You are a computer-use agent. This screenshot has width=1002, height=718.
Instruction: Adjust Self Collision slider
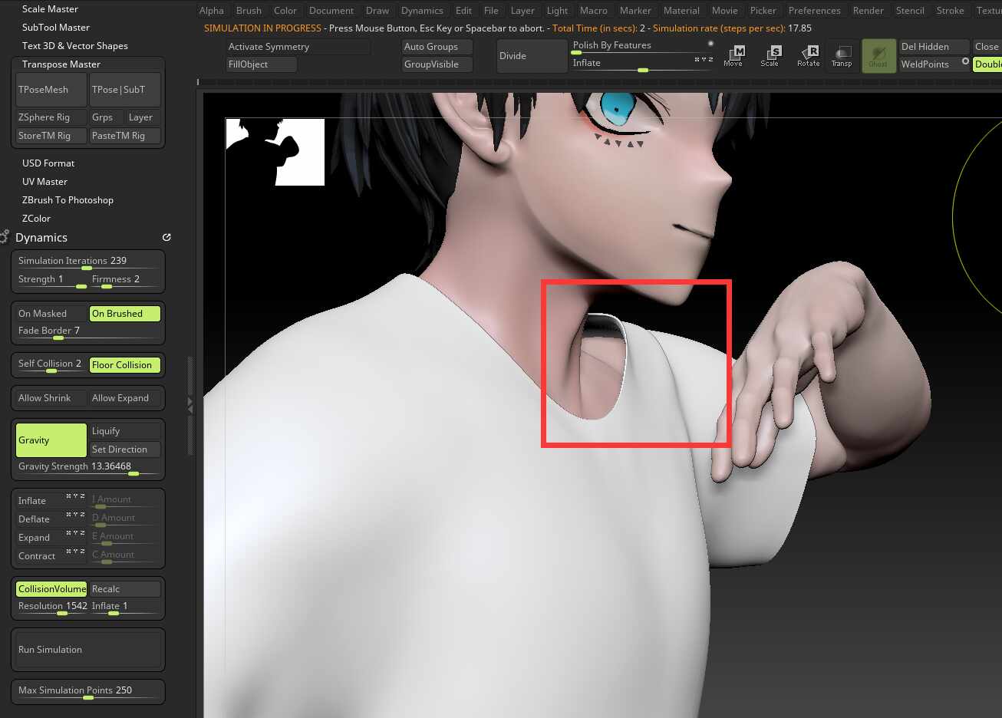pyautogui.click(x=51, y=364)
